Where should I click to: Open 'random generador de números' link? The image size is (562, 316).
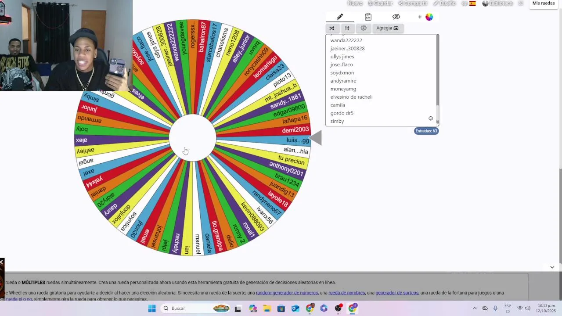pyautogui.click(x=287, y=293)
